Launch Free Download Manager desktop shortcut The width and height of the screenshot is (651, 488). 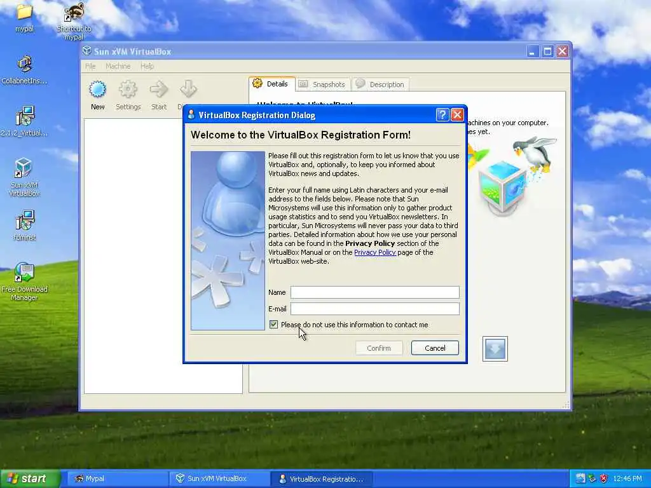click(x=24, y=281)
